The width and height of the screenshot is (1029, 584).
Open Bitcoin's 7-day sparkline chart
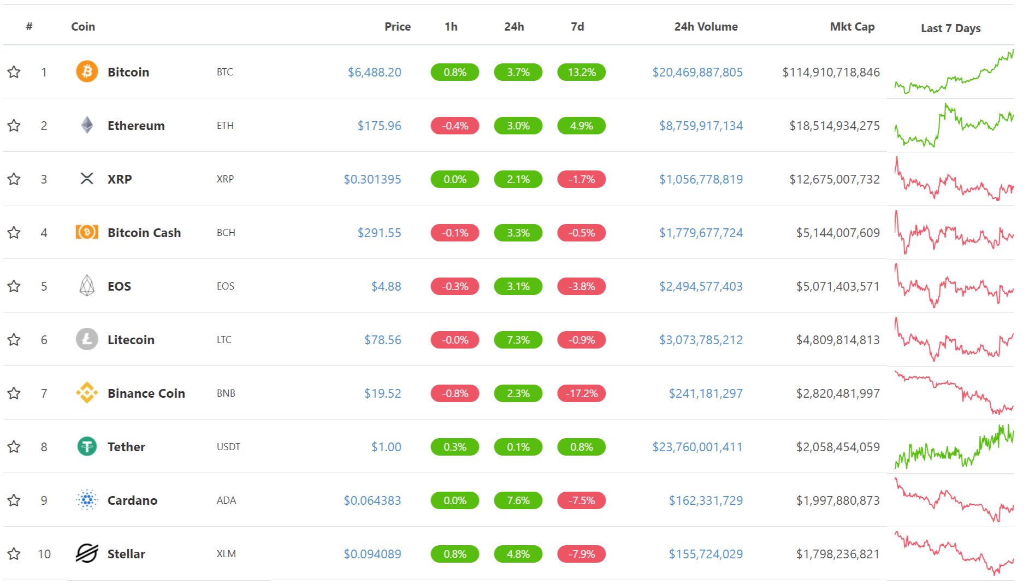click(x=954, y=72)
